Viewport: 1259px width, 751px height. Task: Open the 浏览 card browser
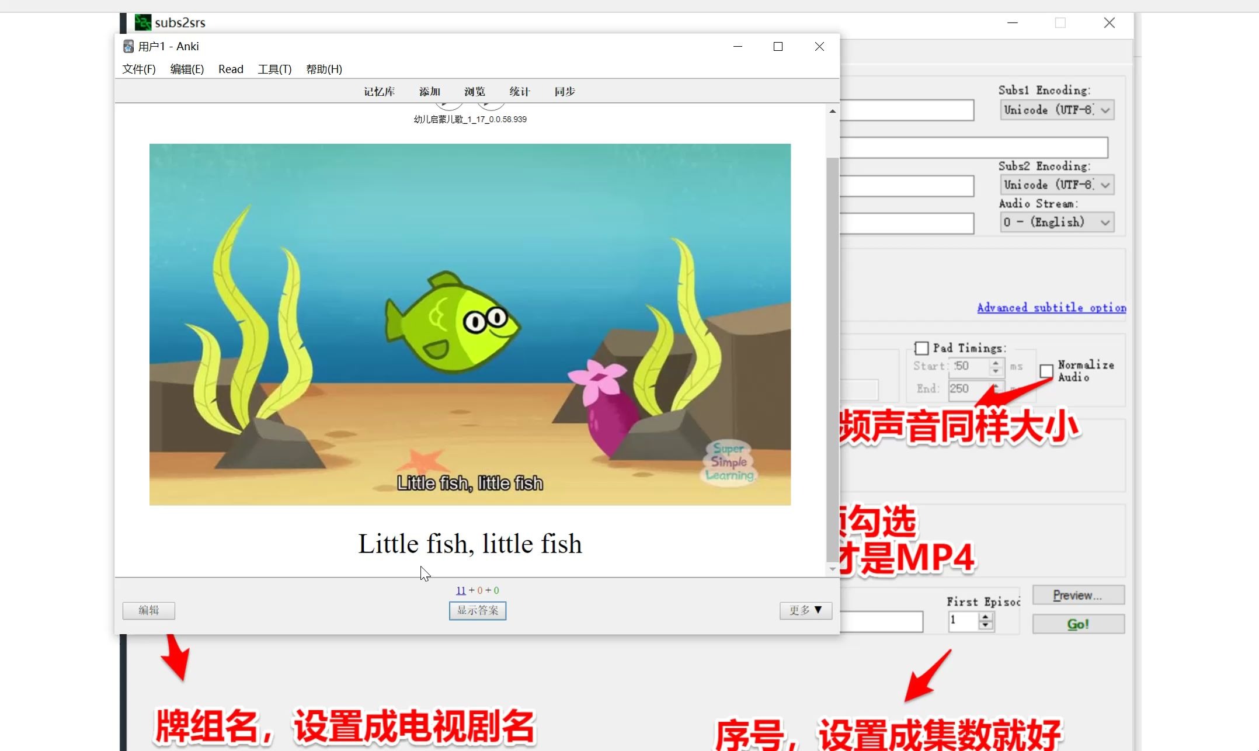[x=474, y=92]
